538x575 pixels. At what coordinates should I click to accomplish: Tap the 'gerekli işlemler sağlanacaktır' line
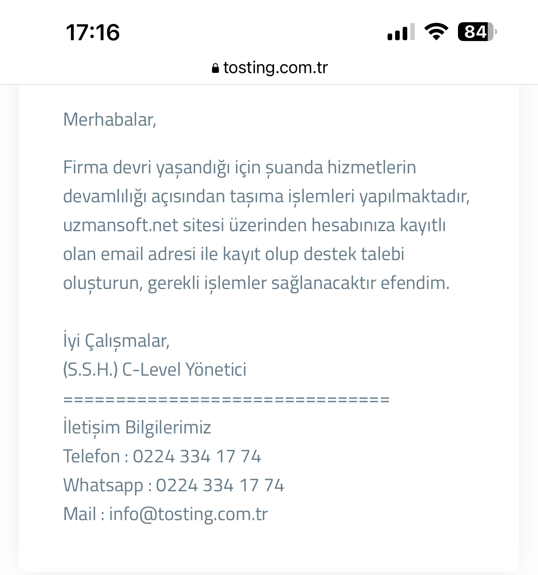[x=262, y=283]
